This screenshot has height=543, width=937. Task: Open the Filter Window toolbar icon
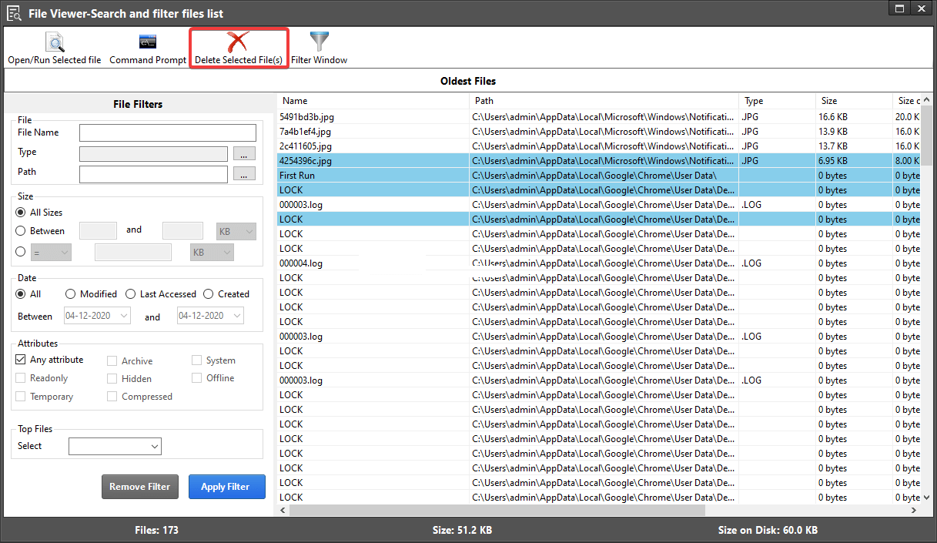319,46
